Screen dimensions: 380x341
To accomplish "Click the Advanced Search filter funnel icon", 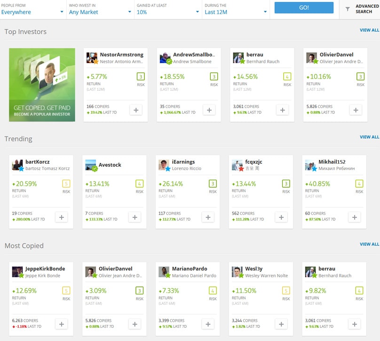I will click(348, 9).
